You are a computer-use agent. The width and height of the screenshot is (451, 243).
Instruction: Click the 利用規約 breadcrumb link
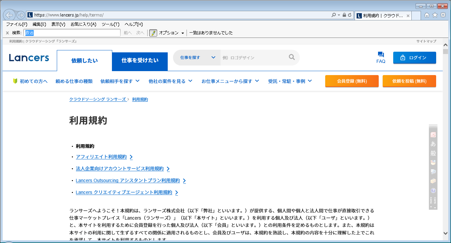click(140, 99)
